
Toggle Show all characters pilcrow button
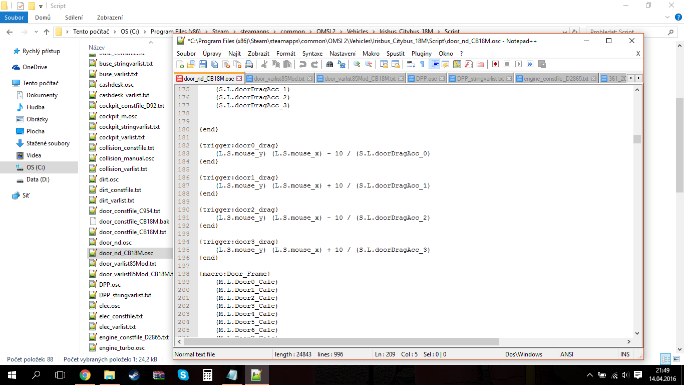(422, 64)
